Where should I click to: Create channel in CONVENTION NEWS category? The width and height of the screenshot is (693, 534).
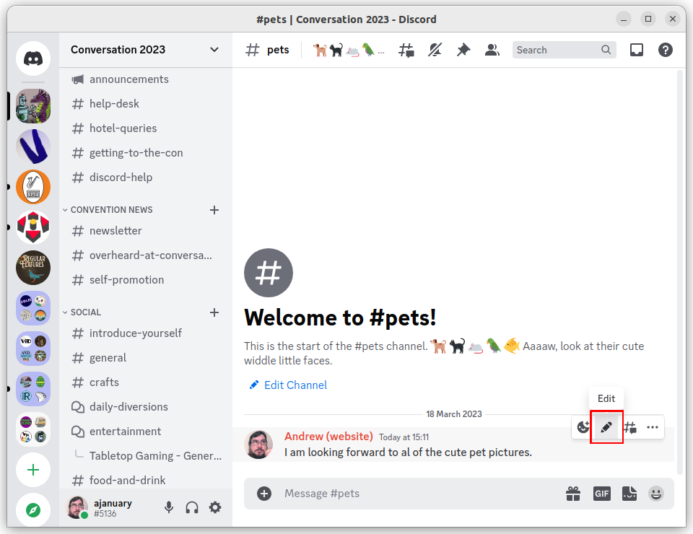pos(214,210)
